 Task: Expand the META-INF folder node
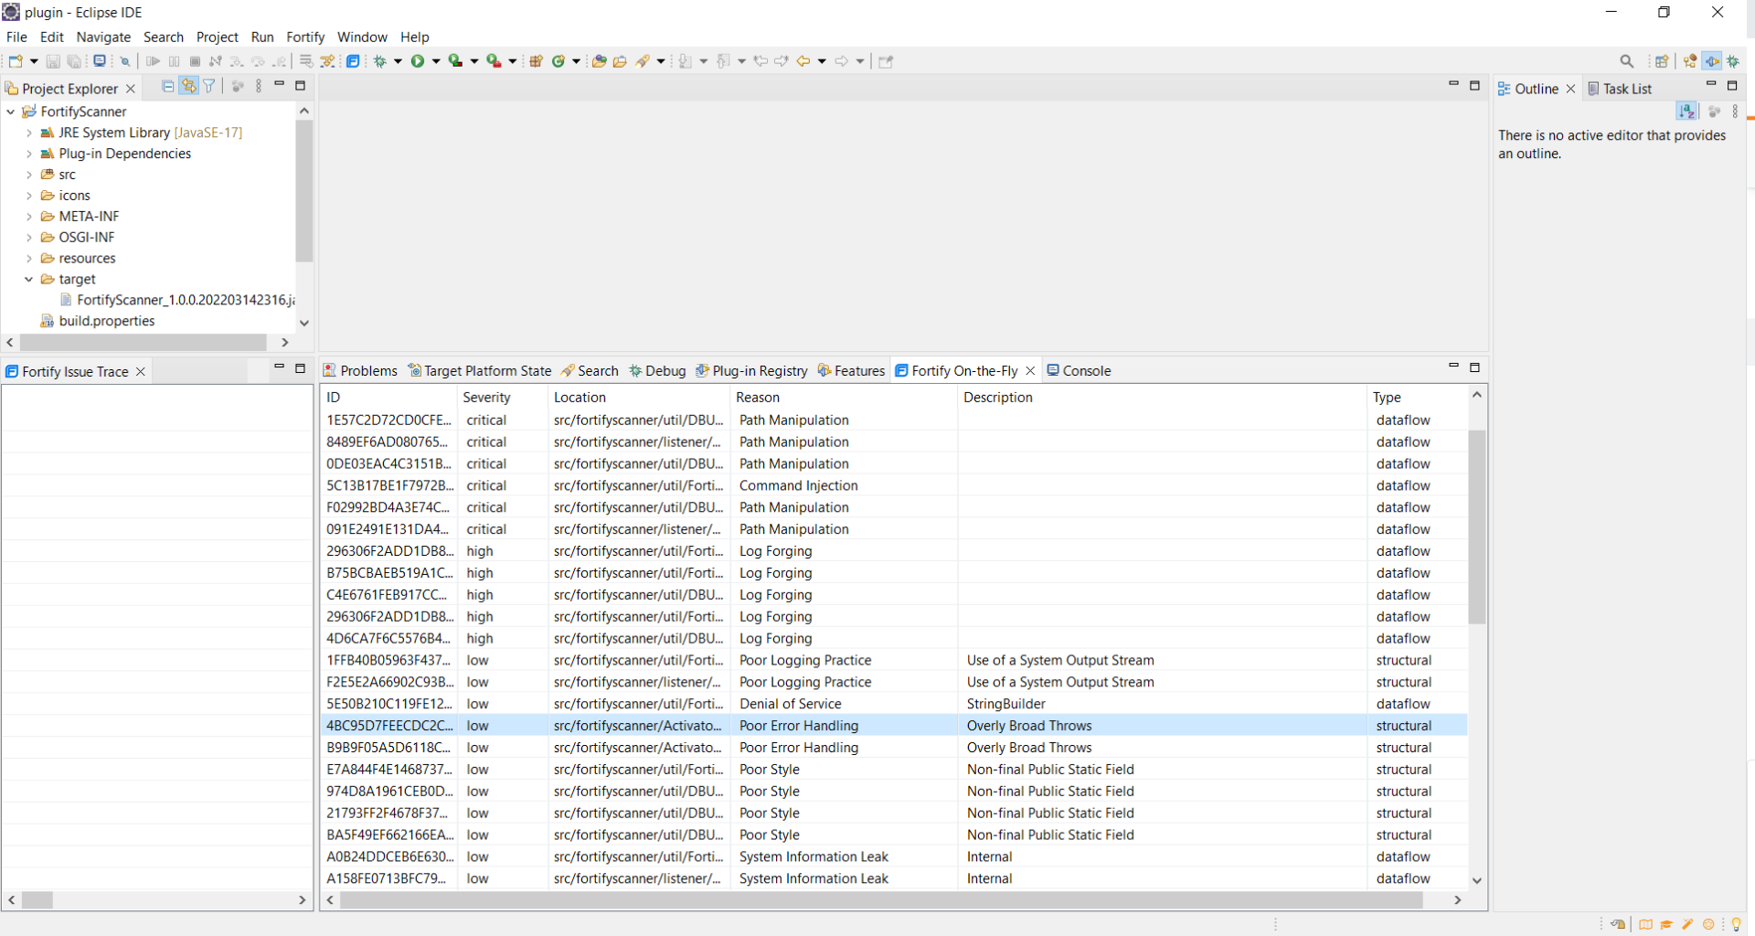pyautogui.click(x=29, y=217)
